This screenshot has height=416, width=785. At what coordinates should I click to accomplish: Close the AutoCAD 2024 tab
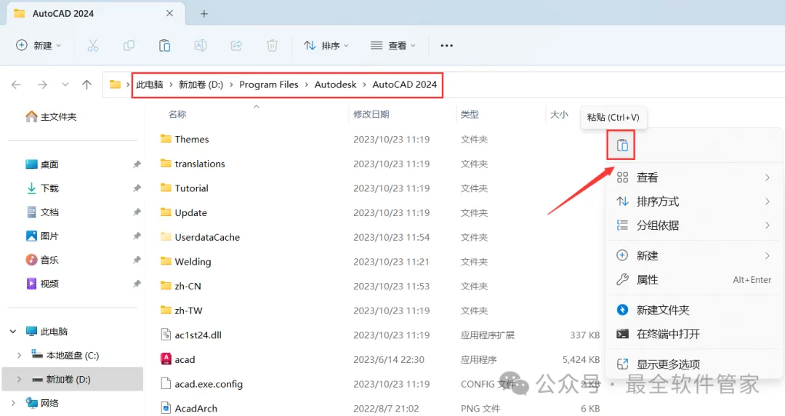click(169, 14)
